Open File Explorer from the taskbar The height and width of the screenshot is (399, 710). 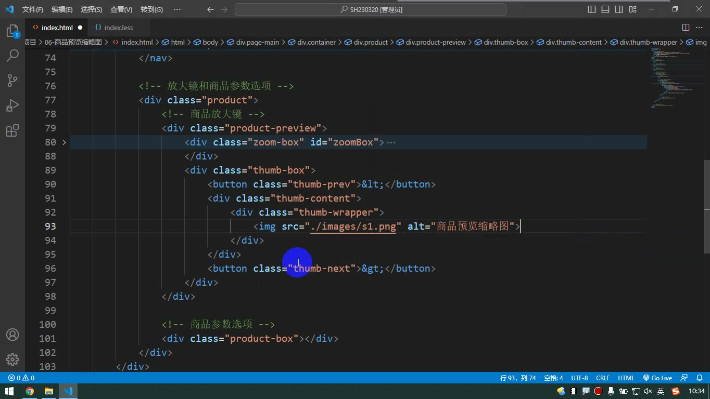pos(48,391)
